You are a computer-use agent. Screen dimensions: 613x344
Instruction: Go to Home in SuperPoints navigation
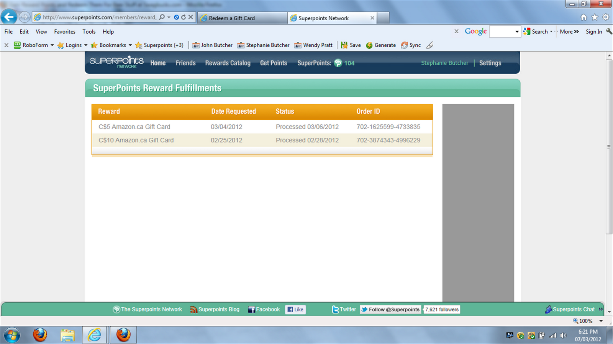[158, 63]
